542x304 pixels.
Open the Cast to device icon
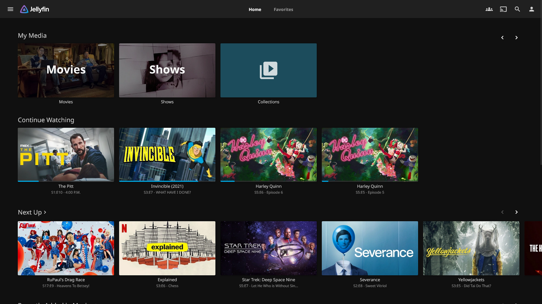point(503,9)
